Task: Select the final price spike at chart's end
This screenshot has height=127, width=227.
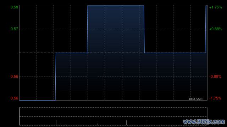Action: pos(206,29)
